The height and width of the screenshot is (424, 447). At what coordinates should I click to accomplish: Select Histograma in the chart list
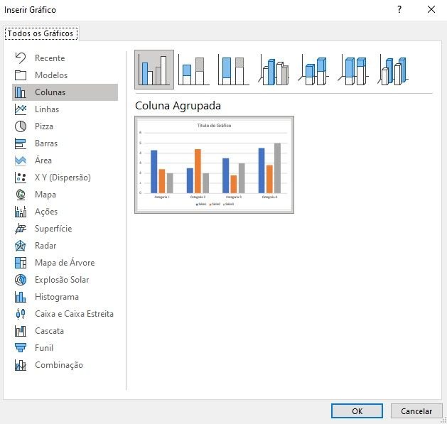56,297
